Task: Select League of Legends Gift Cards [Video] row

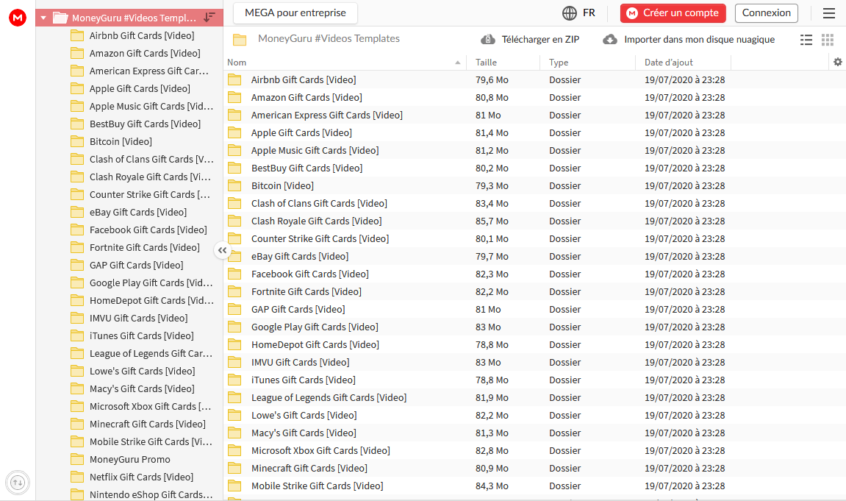Action: pyautogui.click(x=534, y=398)
